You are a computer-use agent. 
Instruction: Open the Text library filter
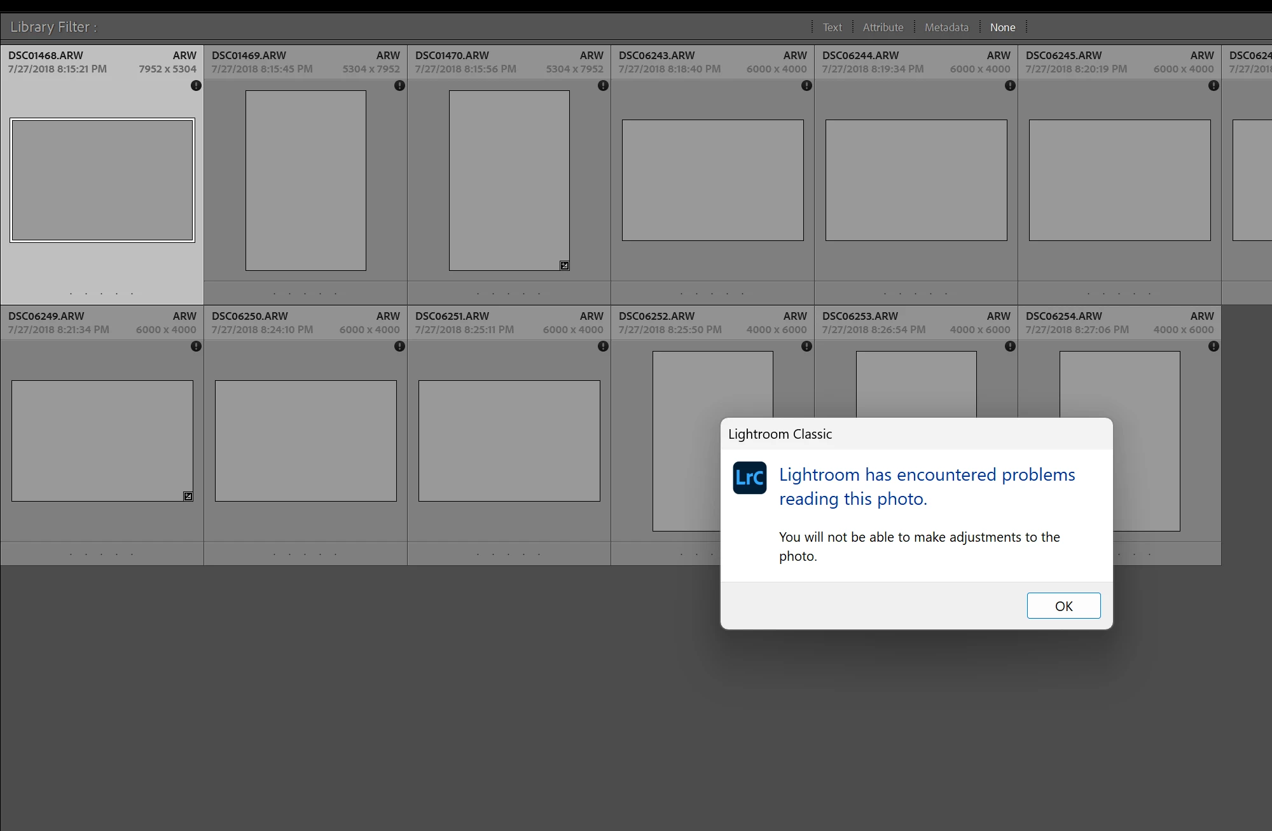(x=832, y=27)
